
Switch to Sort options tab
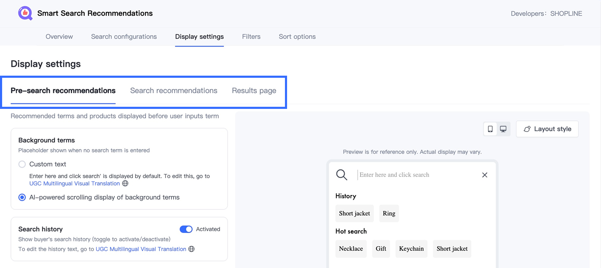click(297, 36)
